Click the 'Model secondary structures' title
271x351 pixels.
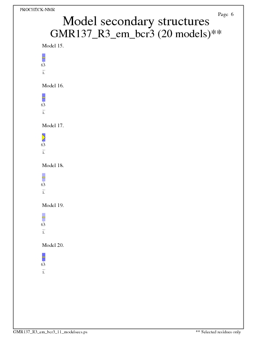click(135, 21)
